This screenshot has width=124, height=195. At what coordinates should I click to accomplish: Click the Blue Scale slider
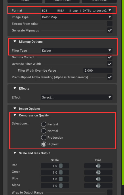click(55, 179)
